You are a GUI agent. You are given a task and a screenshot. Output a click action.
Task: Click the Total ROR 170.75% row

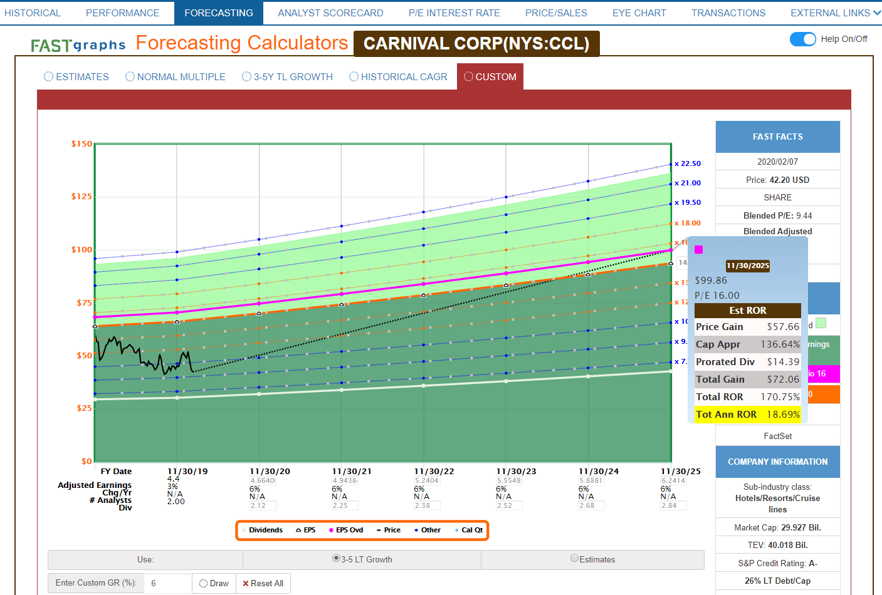[x=748, y=396]
